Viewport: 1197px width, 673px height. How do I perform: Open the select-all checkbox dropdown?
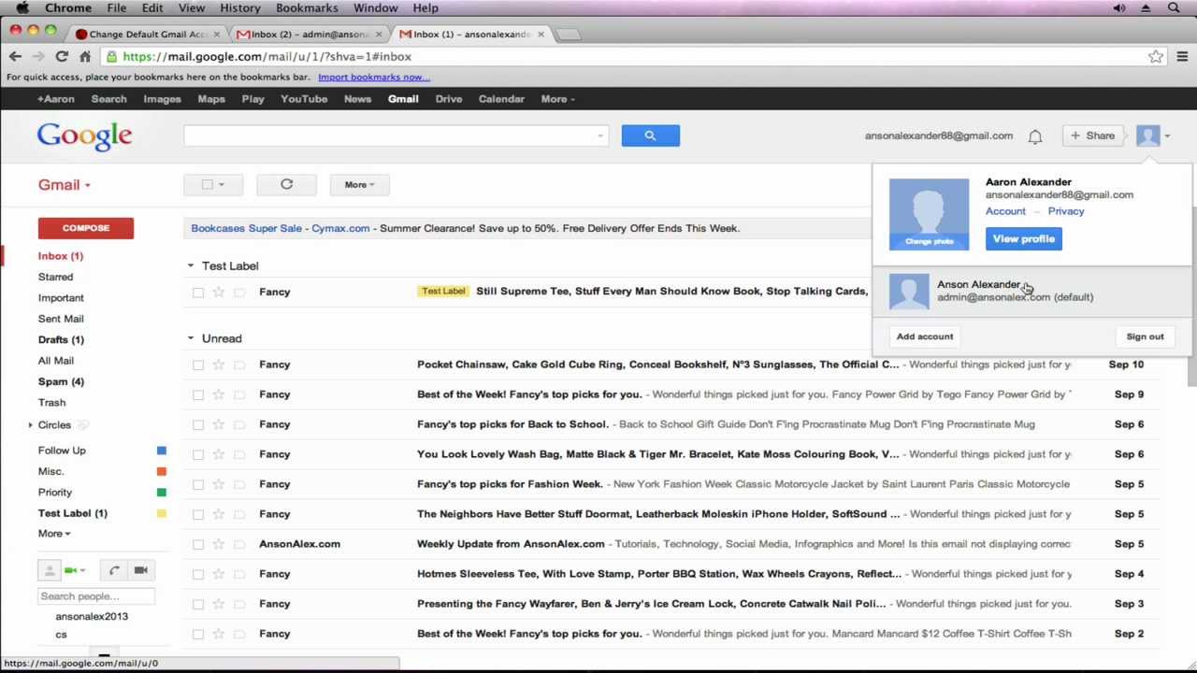[222, 185]
